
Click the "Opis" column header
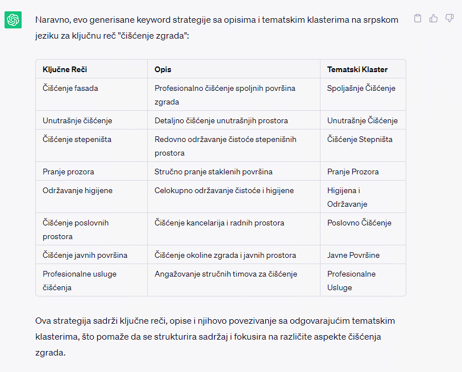[163, 69]
